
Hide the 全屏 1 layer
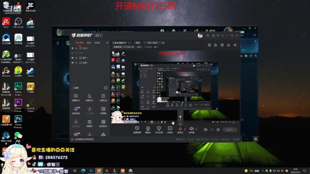72,63
